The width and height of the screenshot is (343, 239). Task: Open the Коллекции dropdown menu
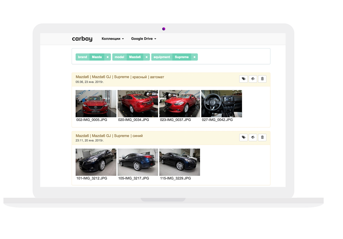(x=113, y=39)
